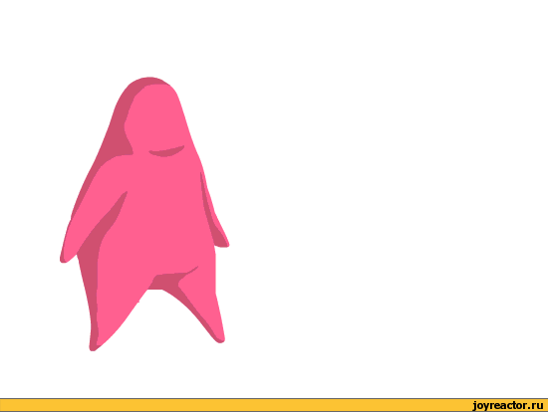Click the pink figure's curved mouth line
Screen dimensions: 548x412
pos(166,151)
